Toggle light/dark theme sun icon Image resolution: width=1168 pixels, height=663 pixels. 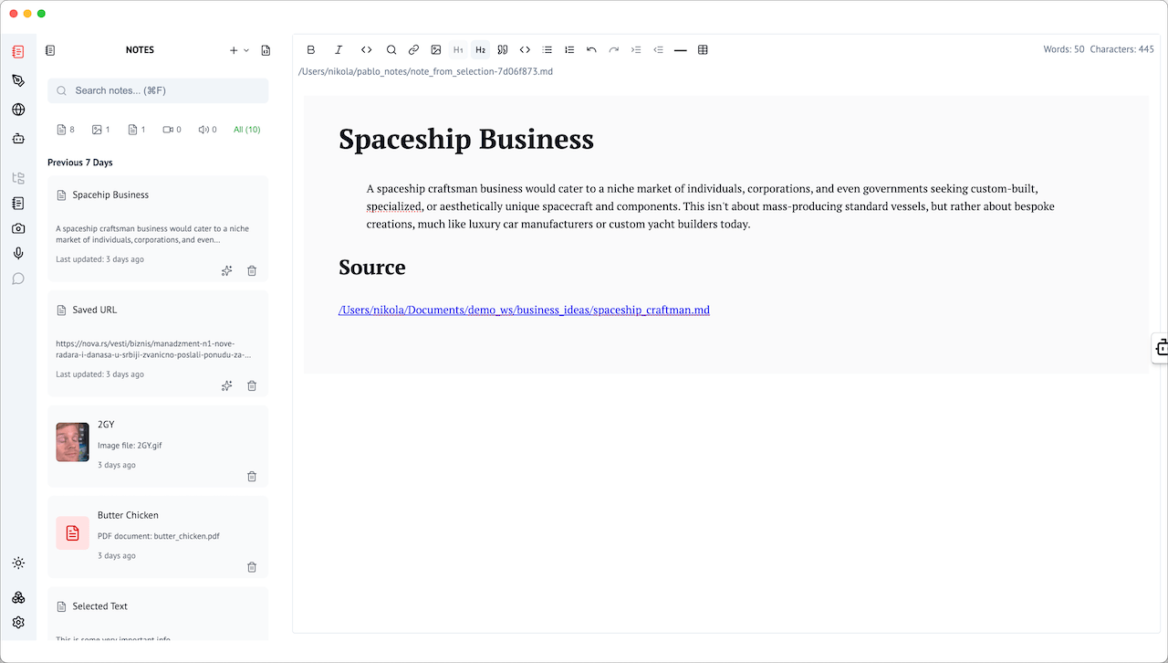tap(18, 563)
